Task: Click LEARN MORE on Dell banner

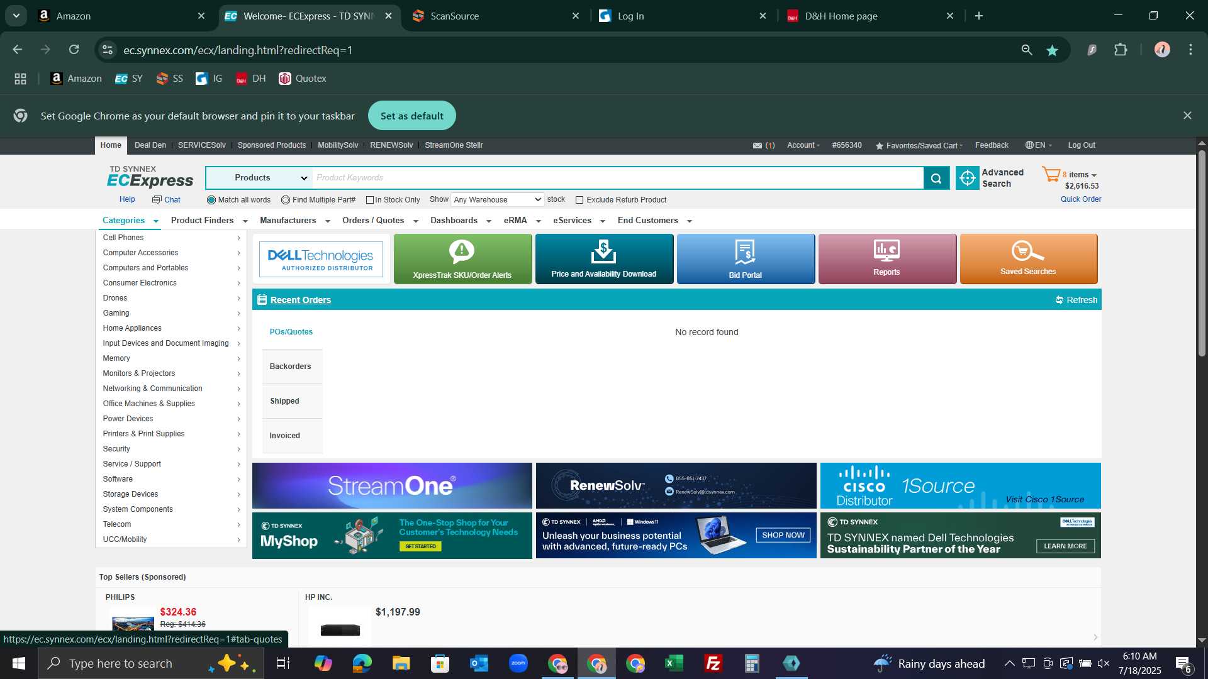Action: pos(1065,546)
